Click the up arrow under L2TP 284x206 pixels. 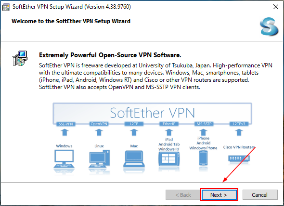tap(134, 132)
